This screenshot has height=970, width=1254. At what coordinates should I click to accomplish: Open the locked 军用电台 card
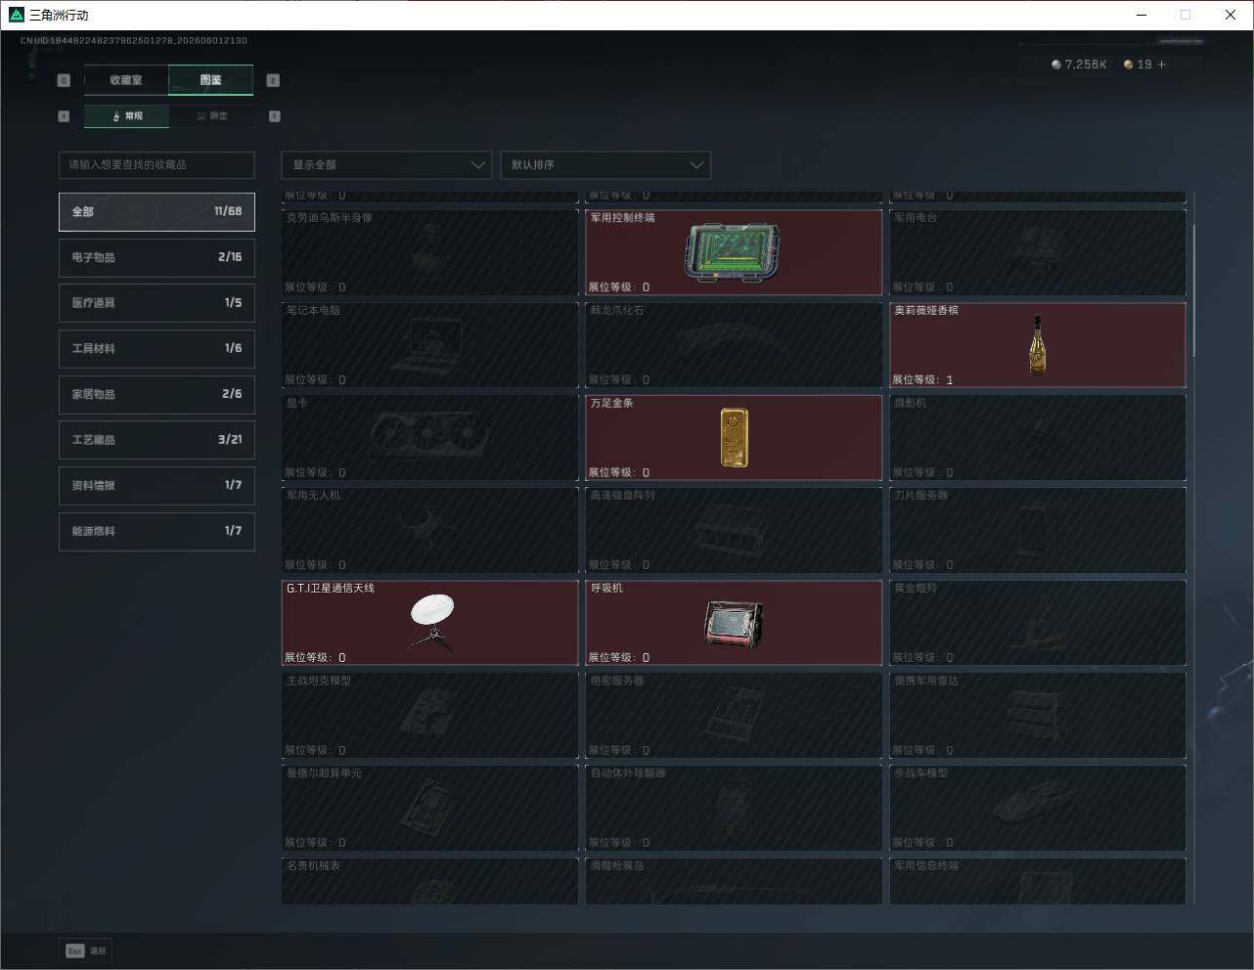(x=1038, y=252)
